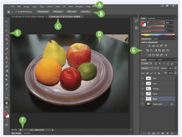Switch to the Swatches tab
182x137 pixels.
click(x=152, y=18)
